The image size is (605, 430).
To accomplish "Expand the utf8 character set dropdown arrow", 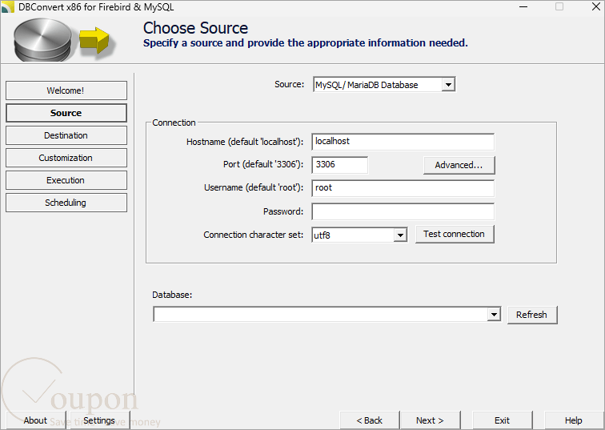I will tap(400, 235).
